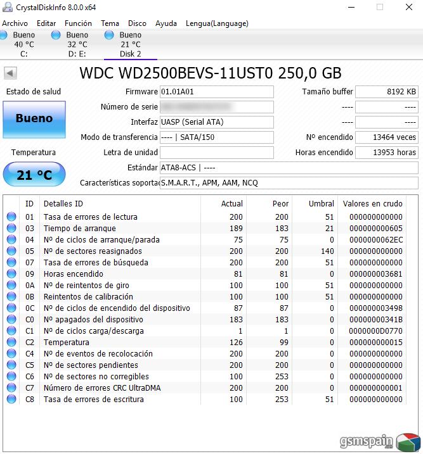Screen dimensions: 423x454
Task: Click the empty Letra de unidad field
Action: coord(217,153)
